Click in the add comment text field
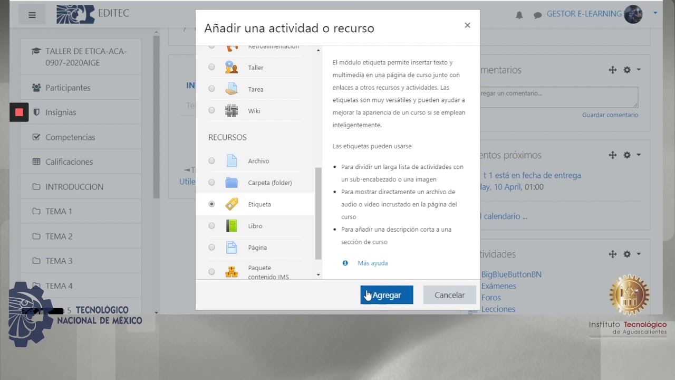This screenshot has height=380, width=675. (559, 97)
